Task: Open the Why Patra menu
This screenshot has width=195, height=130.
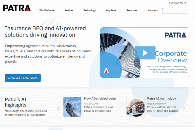Action: click(x=111, y=10)
